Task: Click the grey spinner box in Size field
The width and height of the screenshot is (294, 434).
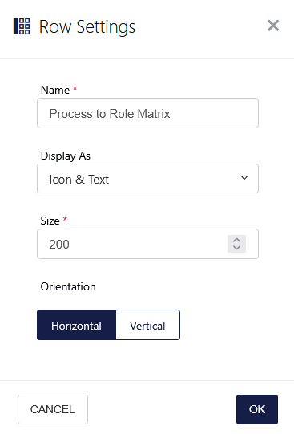Action: click(x=236, y=244)
